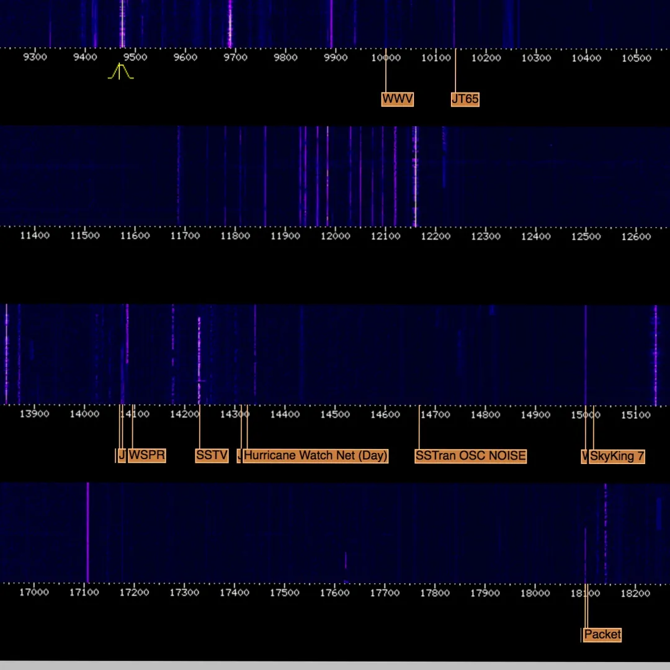Viewport: 670px width, 670px height.
Task: Click 10400 on the top frequency scale
Action: pyautogui.click(x=586, y=58)
